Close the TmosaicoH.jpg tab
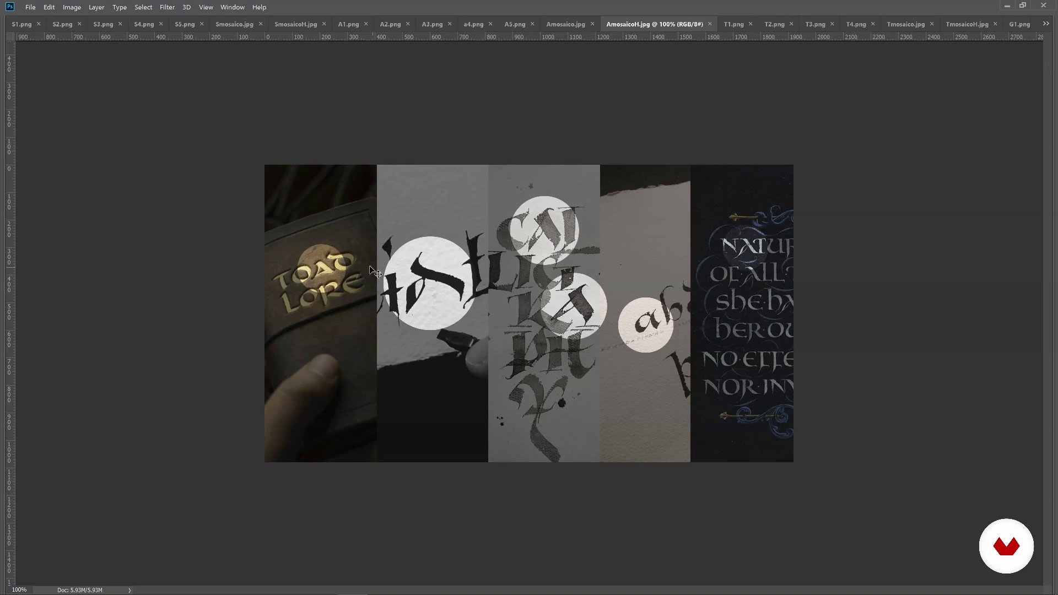1058x595 pixels. [995, 24]
